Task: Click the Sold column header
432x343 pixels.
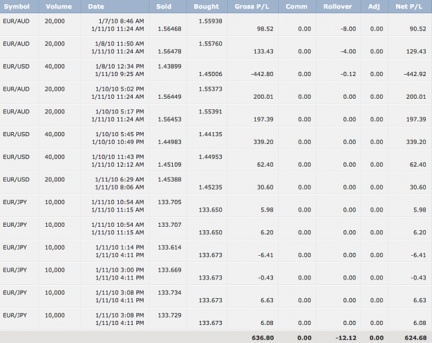Action: click(164, 6)
